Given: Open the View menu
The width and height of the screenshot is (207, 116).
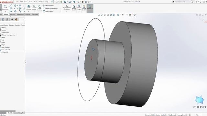Looking at the screenshot, I should click(x=26, y=2).
